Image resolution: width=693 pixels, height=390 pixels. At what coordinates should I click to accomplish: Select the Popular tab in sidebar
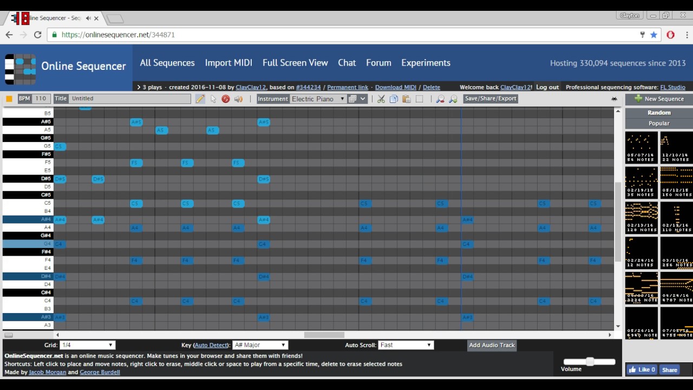[x=659, y=123]
